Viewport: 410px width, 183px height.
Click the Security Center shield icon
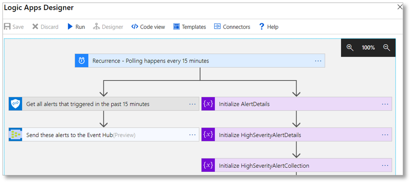(x=16, y=104)
